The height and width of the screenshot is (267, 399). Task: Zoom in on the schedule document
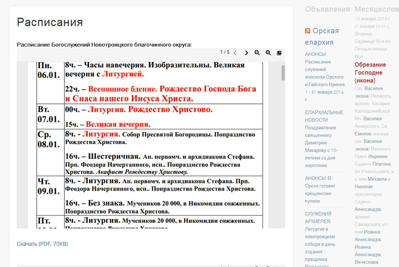tap(268, 53)
